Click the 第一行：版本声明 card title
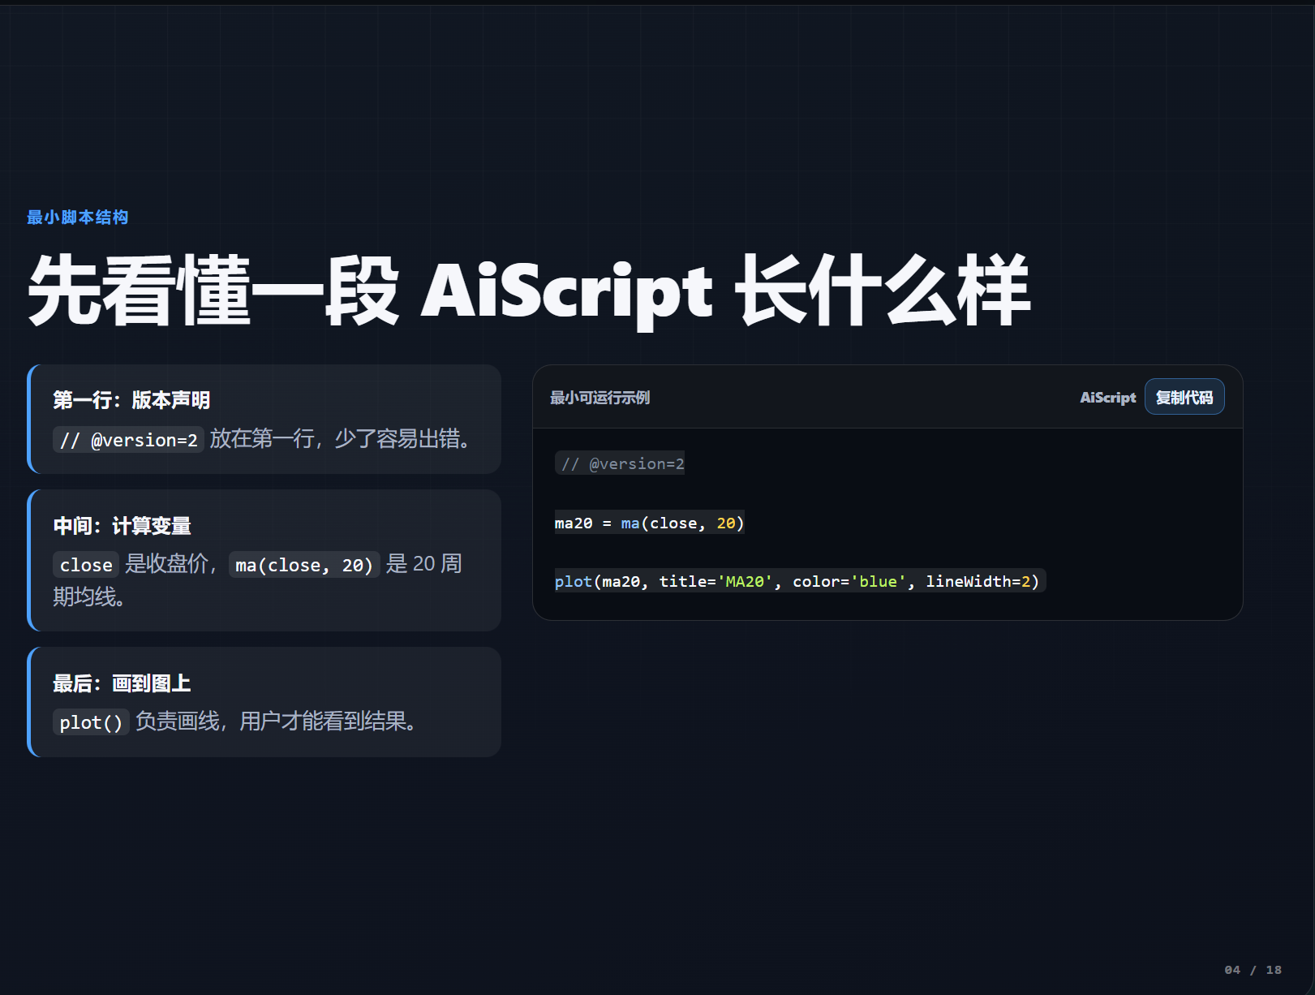The width and height of the screenshot is (1315, 995). click(x=131, y=400)
